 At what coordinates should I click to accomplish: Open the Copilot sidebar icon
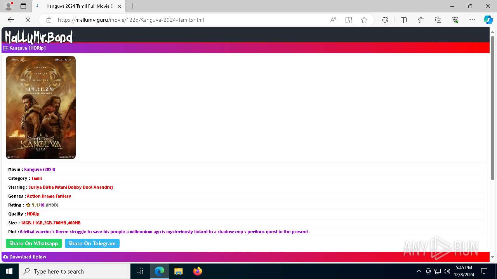[488, 20]
